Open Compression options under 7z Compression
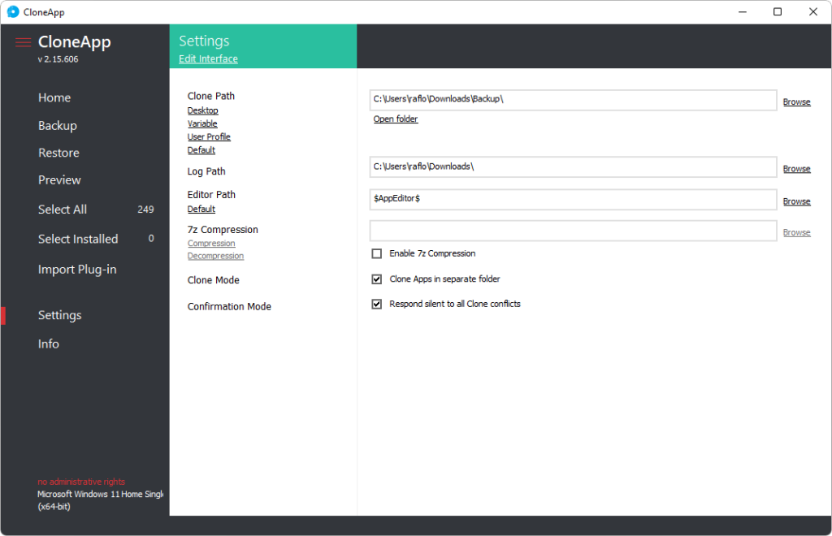The image size is (832, 536). [x=211, y=243]
